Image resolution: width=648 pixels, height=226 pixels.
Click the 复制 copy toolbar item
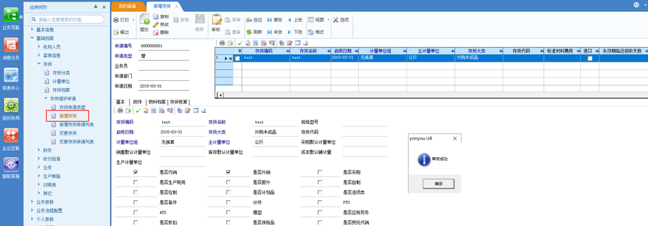pyautogui.click(x=161, y=17)
